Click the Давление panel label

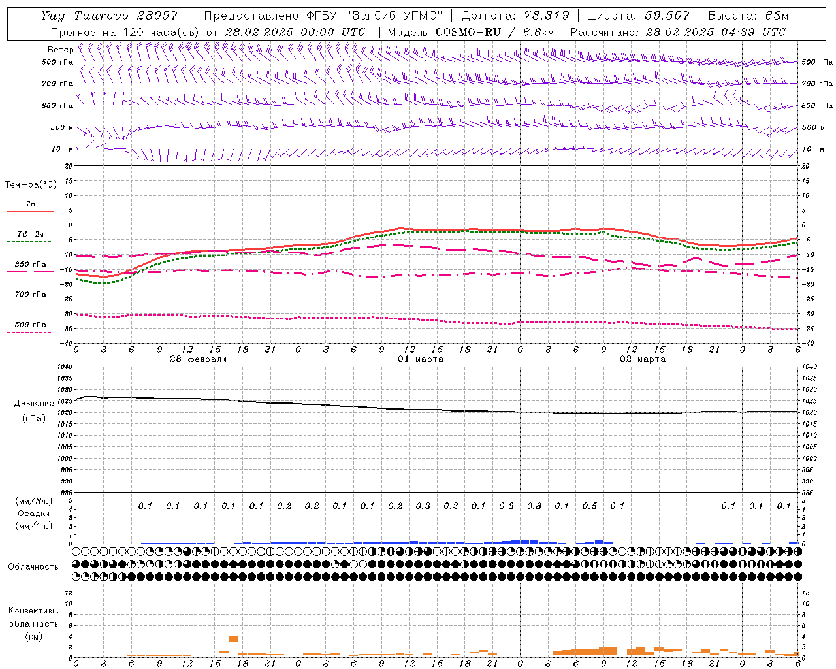(x=34, y=403)
